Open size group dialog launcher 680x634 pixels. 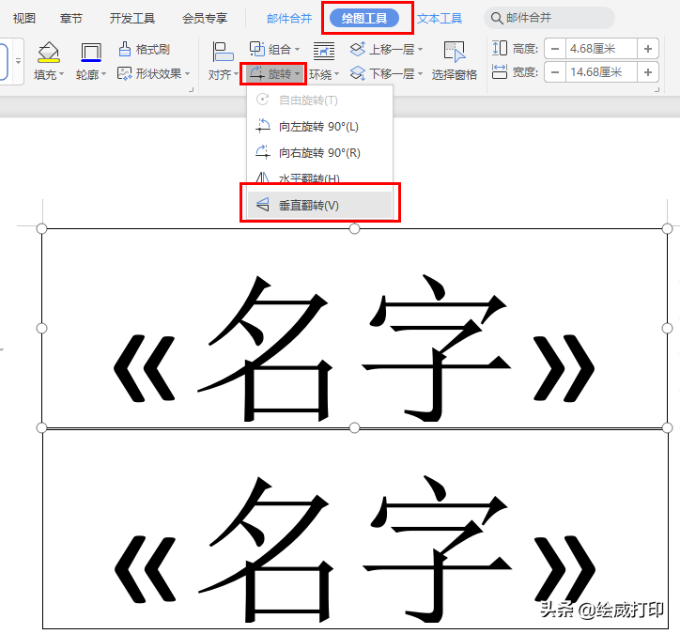tap(657, 90)
